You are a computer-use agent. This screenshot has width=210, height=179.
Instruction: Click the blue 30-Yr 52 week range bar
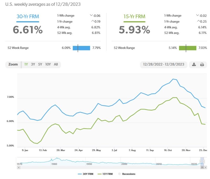[81, 48]
